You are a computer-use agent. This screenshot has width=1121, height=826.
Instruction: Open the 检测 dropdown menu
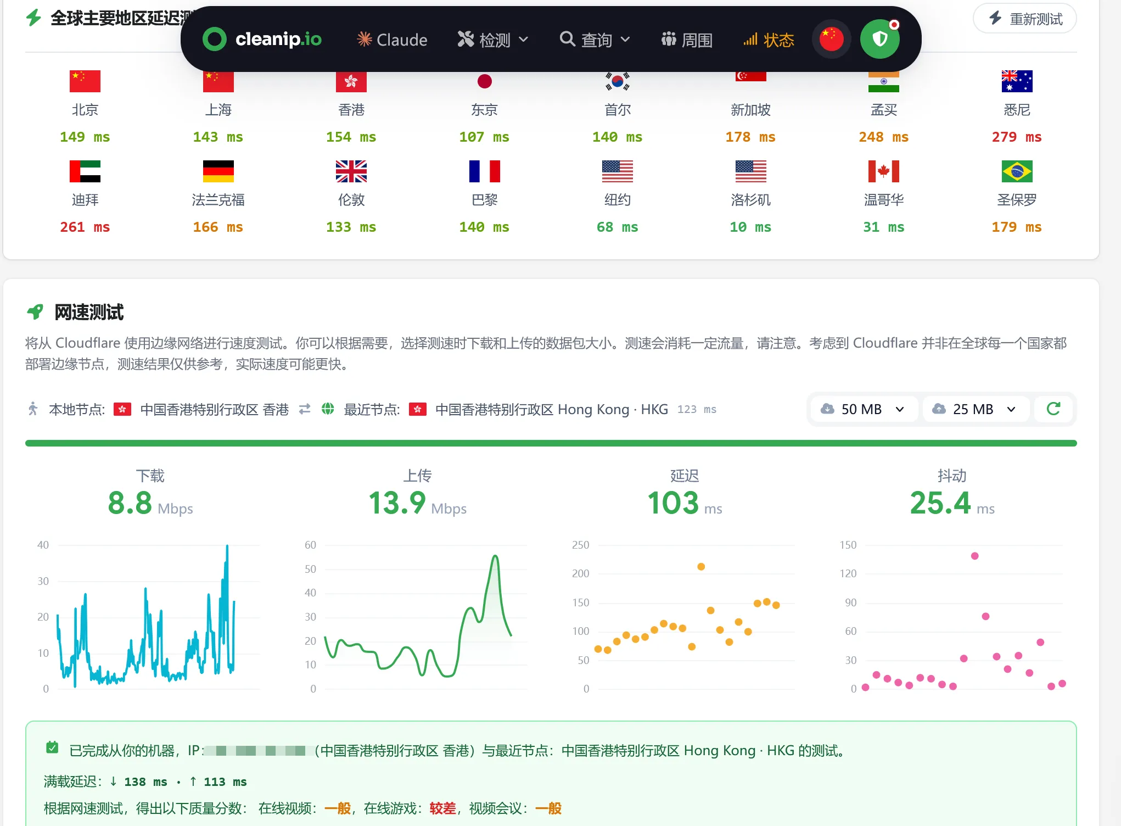tap(492, 40)
